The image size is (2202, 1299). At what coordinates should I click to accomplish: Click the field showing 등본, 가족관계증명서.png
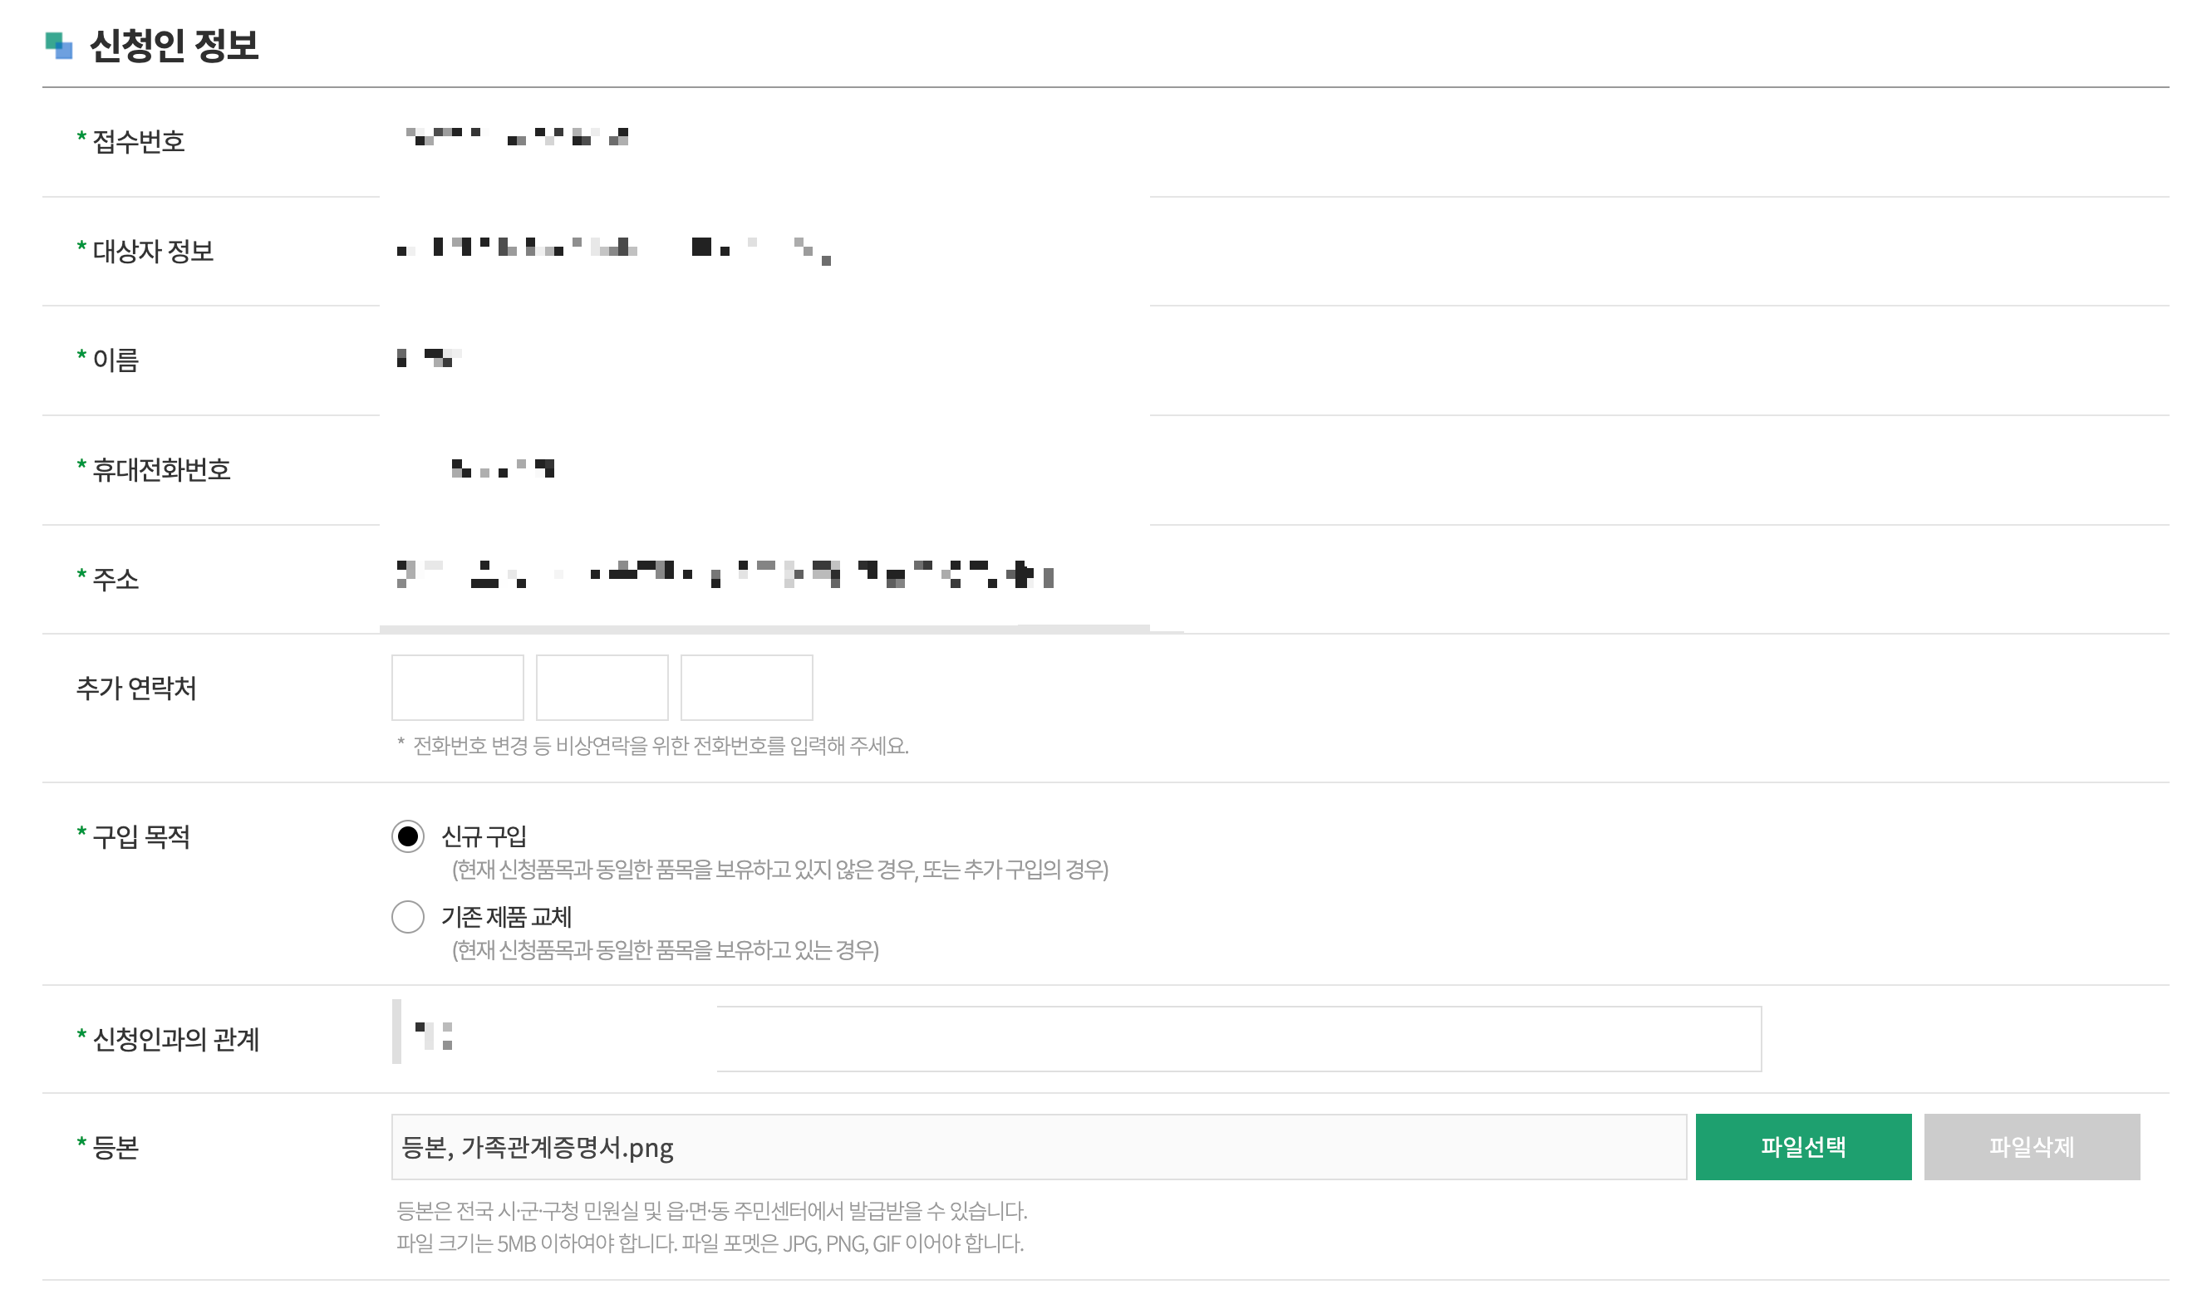pos(1033,1147)
